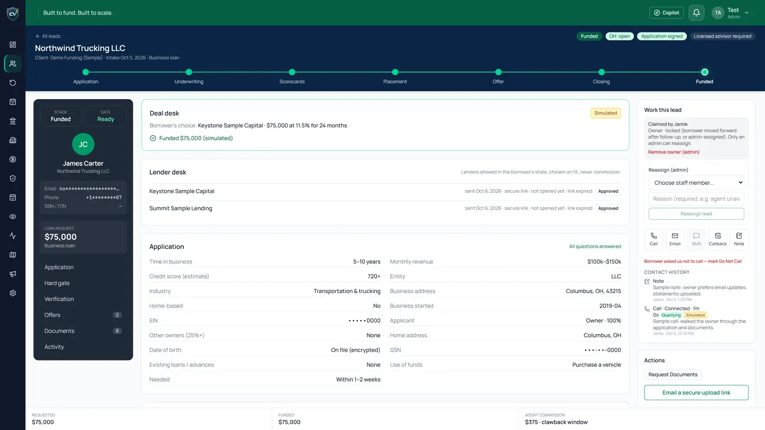Click the JC avatar circle
Viewport: 765px width, 430px height.
83,144
